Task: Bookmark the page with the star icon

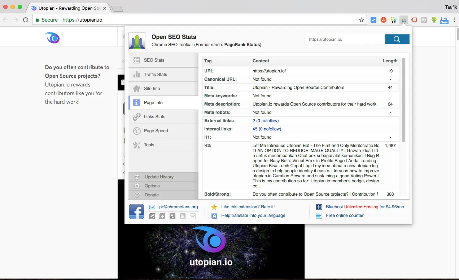Action: point(362,20)
